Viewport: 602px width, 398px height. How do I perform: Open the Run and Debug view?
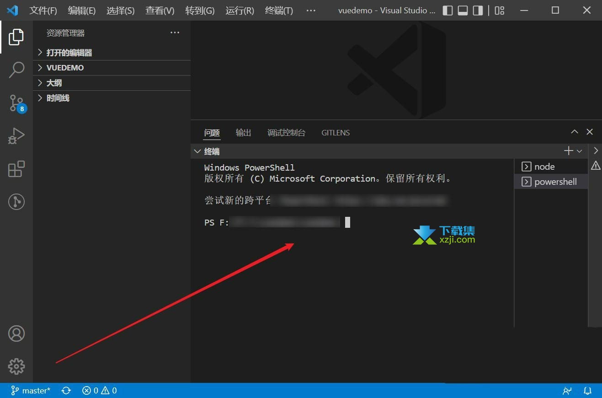coord(16,136)
